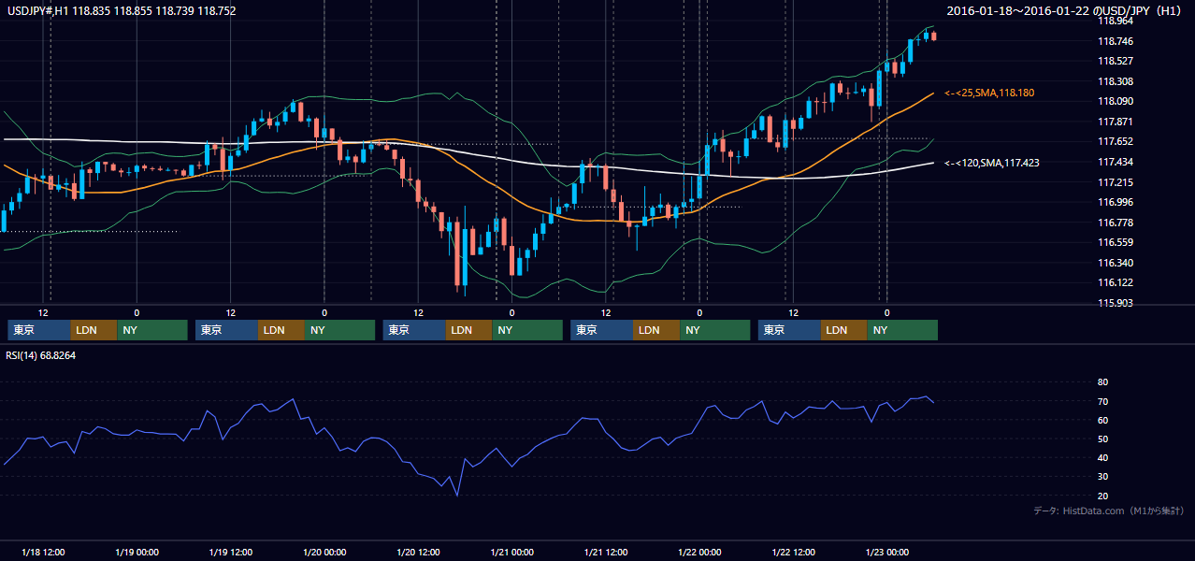The width and height of the screenshot is (1195, 561).
Task: Click the 1/20 12:00 time axis label
Action: 419,552
